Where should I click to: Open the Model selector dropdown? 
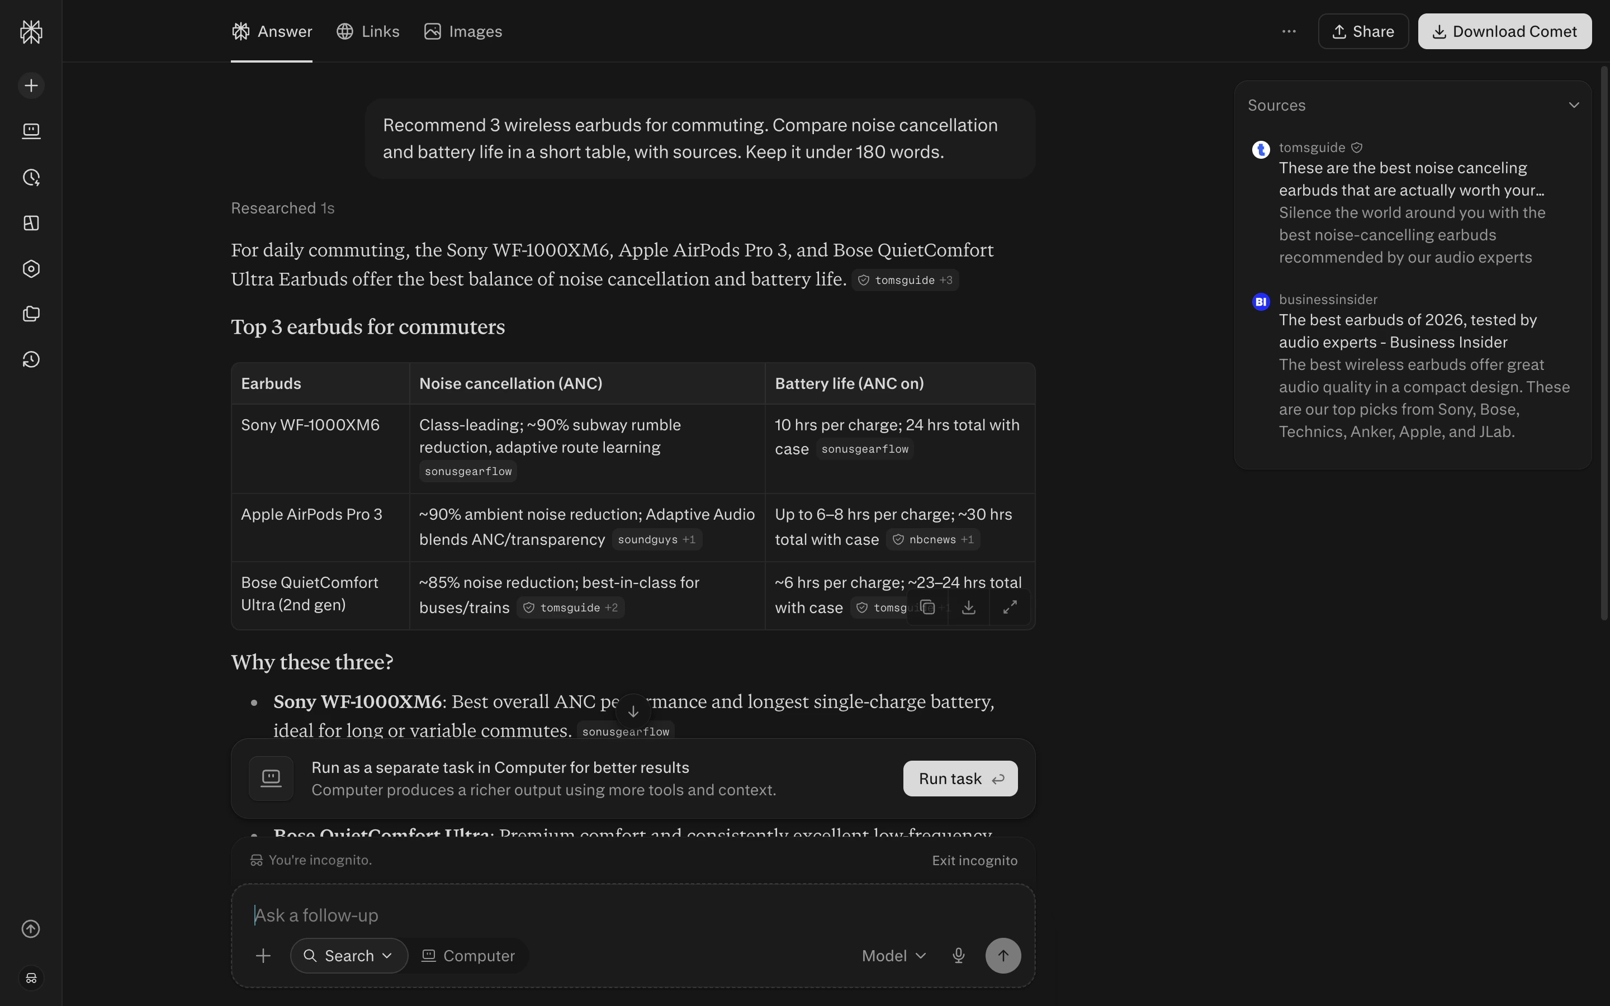click(893, 956)
